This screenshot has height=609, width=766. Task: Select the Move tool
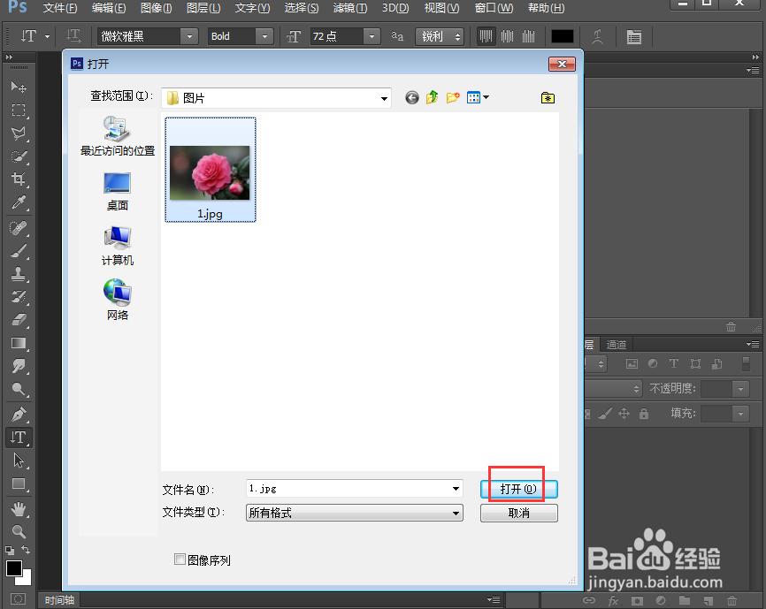(x=19, y=87)
